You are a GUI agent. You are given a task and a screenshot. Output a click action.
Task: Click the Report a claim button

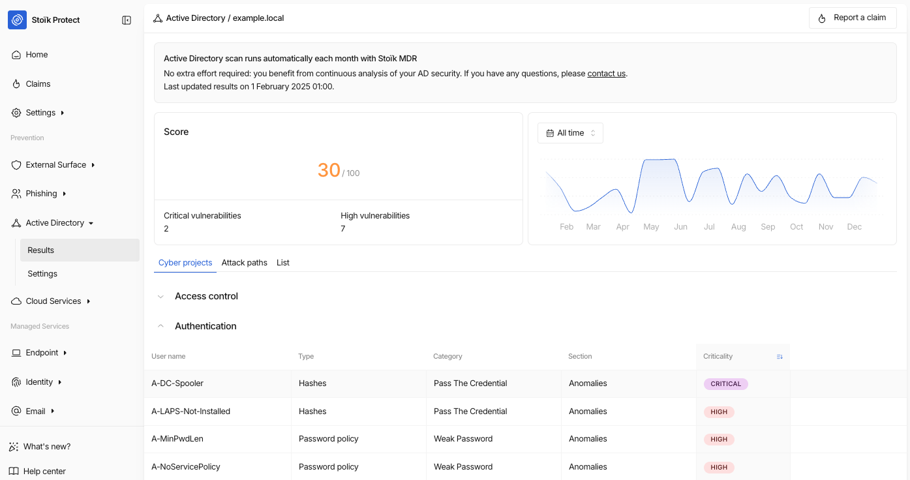click(x=853, y=18)
